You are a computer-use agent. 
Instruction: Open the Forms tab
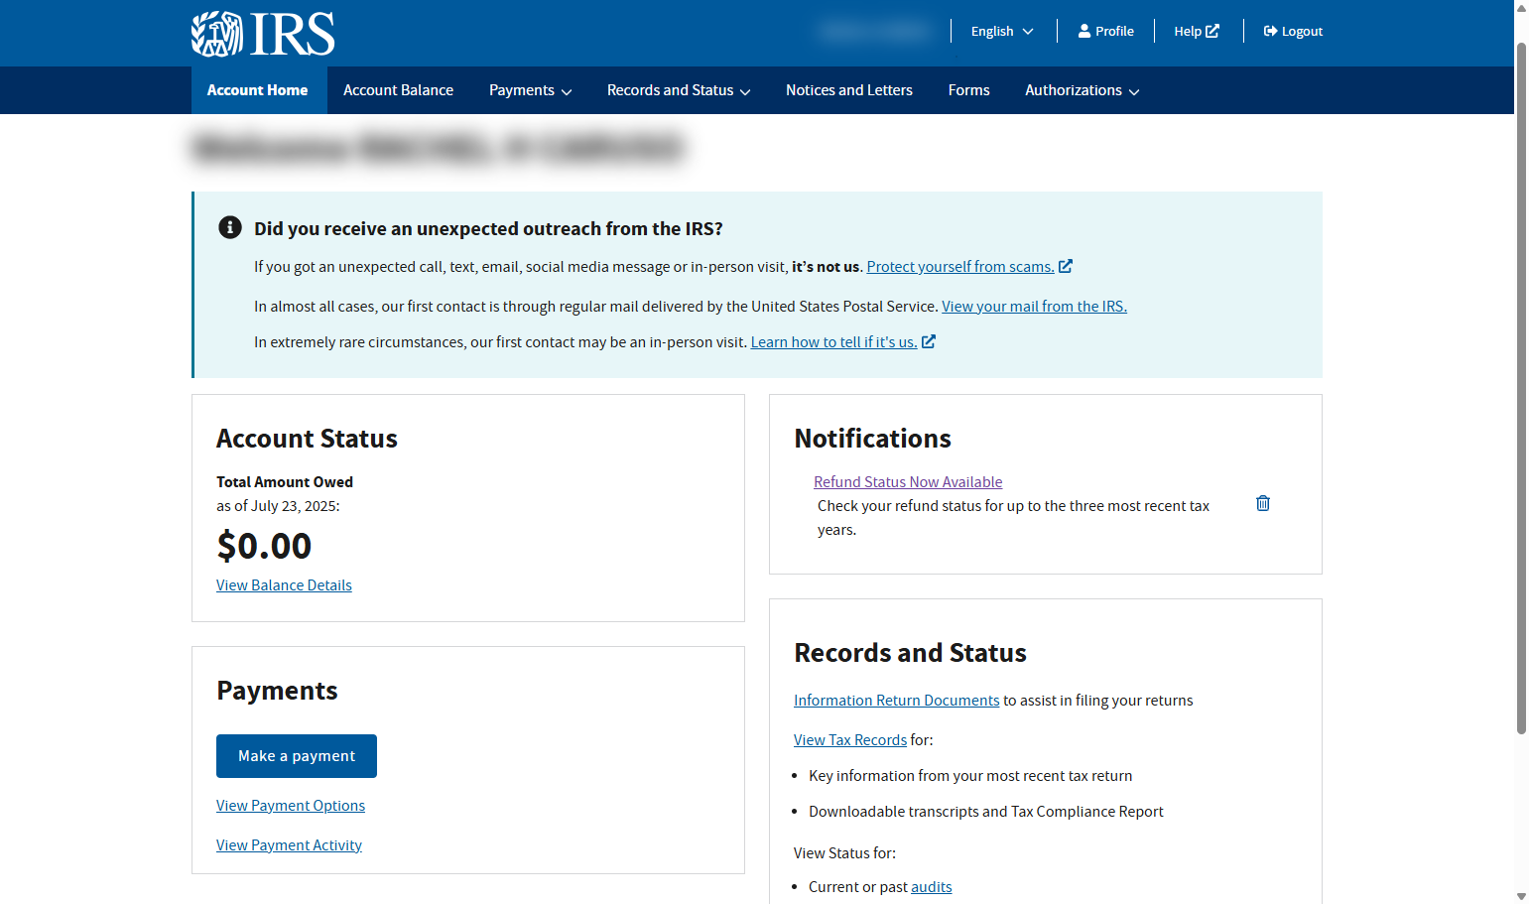tap(969, 90)
